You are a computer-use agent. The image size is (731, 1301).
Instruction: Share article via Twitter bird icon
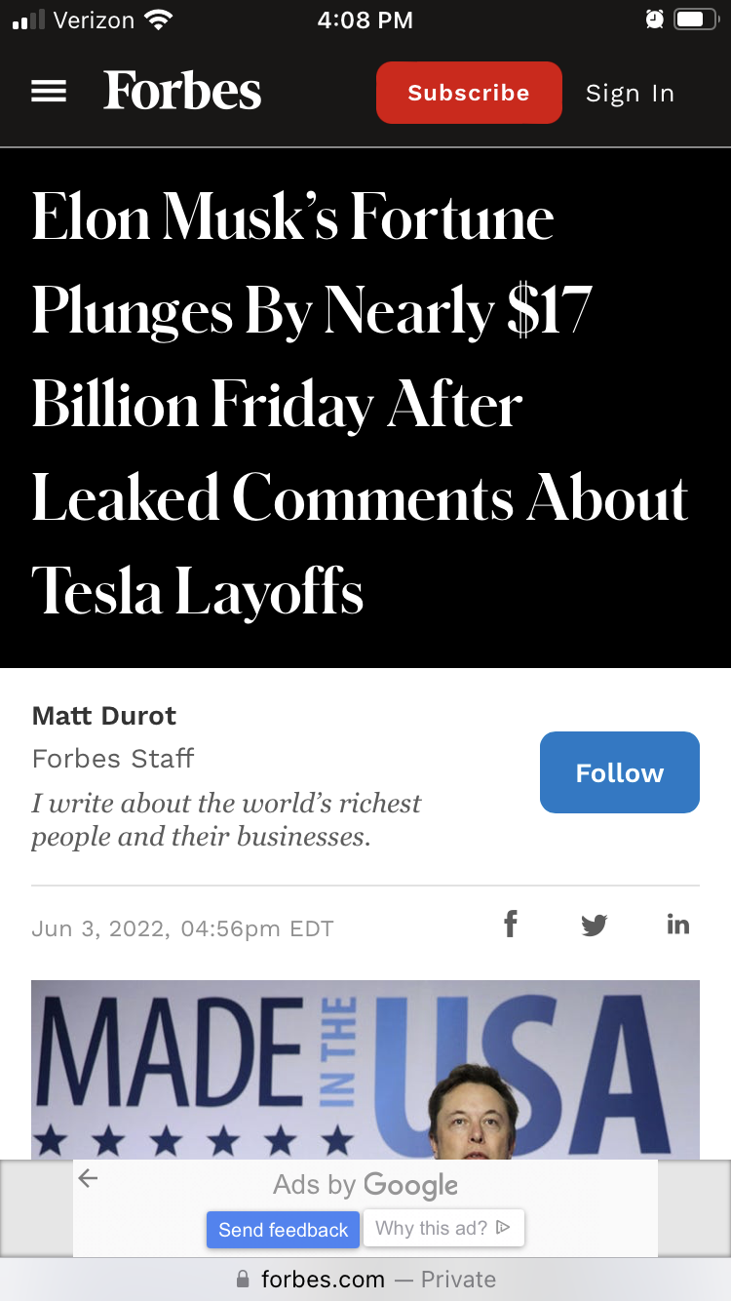(595, 925)
